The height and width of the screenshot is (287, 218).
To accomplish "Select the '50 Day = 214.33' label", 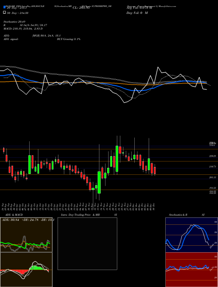I will [17, 13].
